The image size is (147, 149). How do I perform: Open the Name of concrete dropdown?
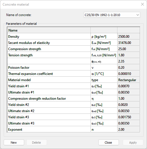click(112, 15)
